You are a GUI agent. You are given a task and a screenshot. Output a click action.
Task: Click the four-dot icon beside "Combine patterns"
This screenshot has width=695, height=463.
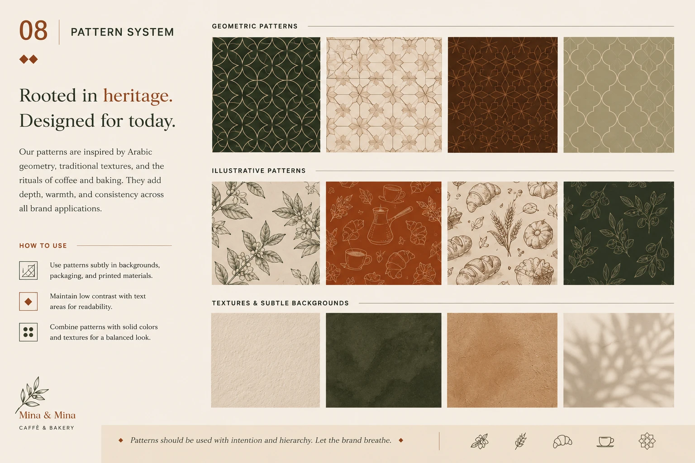[x=28, y=332]
